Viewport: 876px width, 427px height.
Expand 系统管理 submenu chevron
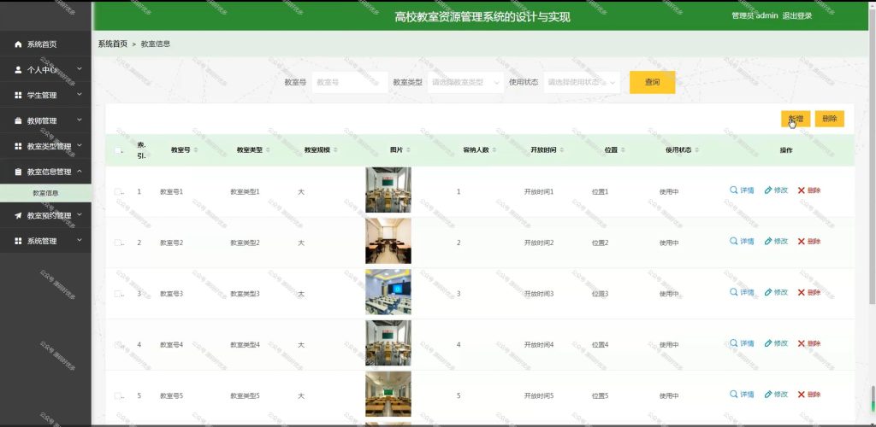pyautogui.click(x=80, y=241)
